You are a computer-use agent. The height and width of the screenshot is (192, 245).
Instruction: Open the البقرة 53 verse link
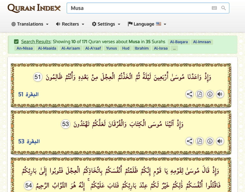[x=29, y=141]
